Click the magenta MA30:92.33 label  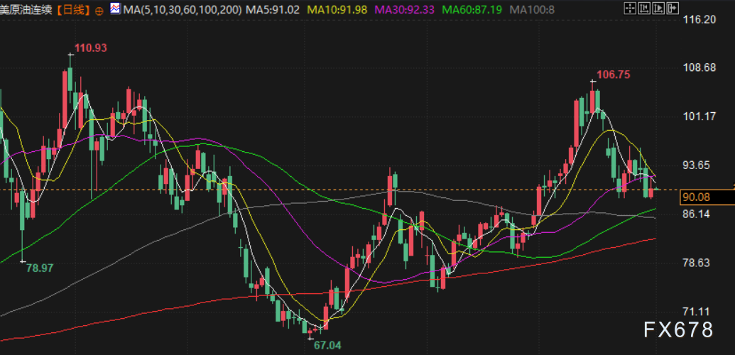[405, 10]
